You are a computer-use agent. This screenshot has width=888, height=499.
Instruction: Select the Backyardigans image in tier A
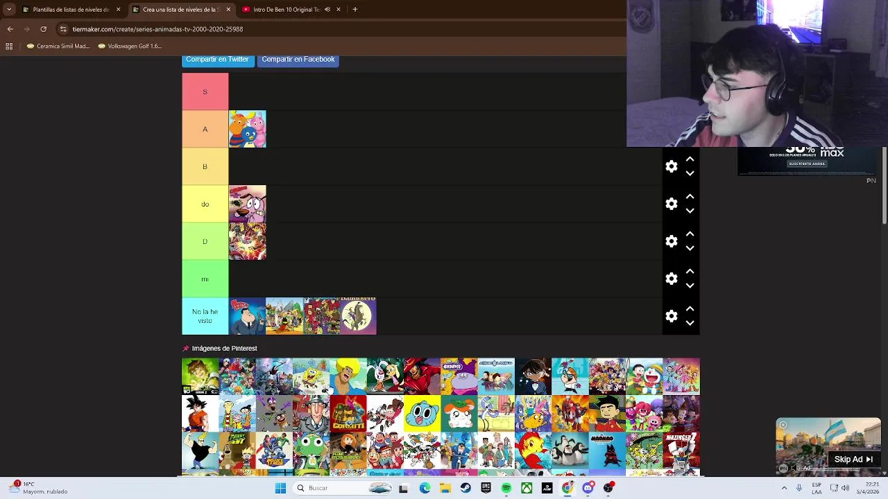coord(248,129)
